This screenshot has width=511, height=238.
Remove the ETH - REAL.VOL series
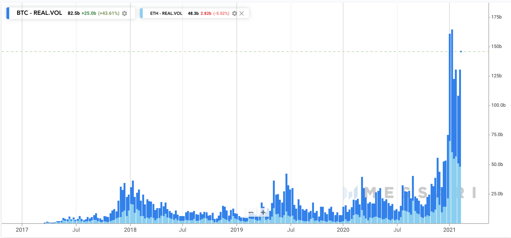242,13
